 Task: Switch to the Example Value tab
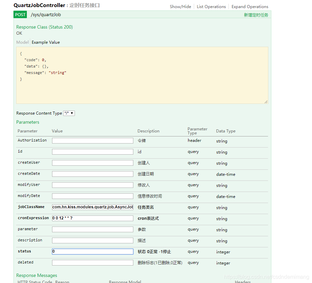pyautogui.click(x=46, y=42)
